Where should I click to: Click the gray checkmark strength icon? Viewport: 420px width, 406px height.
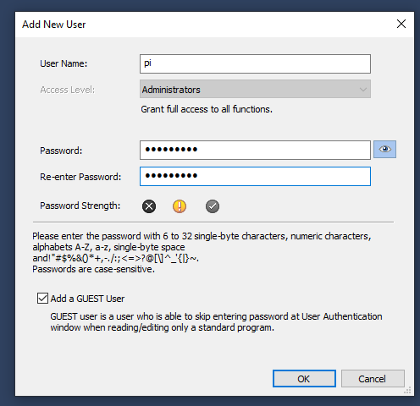point(213,206)
